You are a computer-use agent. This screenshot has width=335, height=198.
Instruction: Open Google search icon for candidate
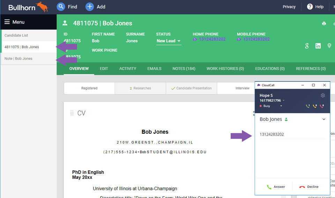307,46
